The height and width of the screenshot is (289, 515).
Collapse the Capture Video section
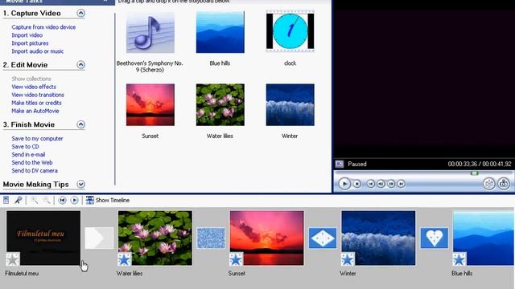pyautogui.click(x=80, y=13)
